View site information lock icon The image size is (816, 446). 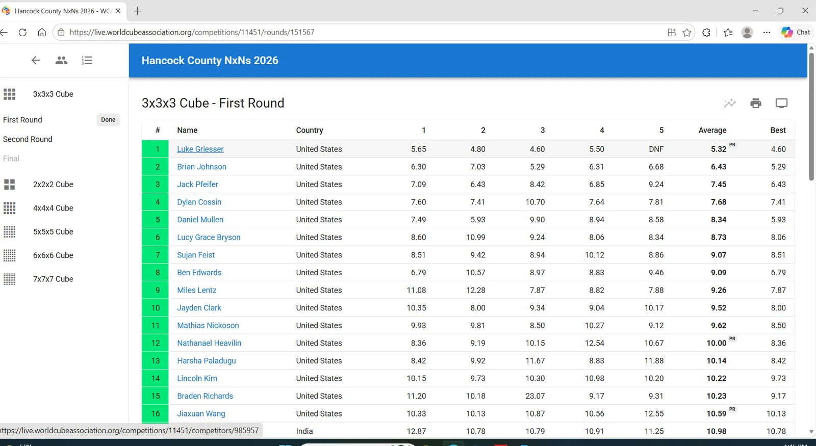point(61,32)
